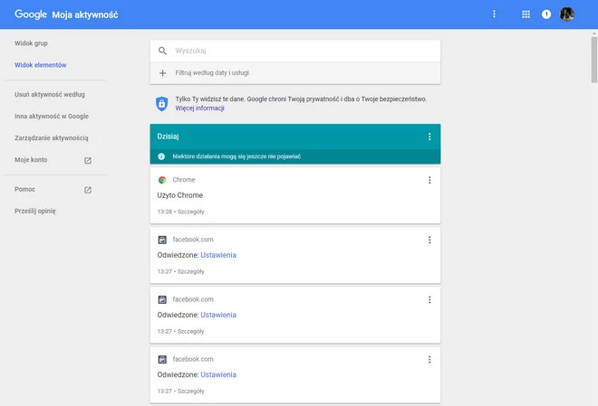Click the search magnifier icon

(163, 52)
